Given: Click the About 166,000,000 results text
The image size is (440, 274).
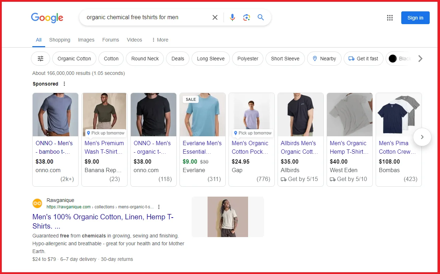Looking at the screenshot, I should pos(79,73).
